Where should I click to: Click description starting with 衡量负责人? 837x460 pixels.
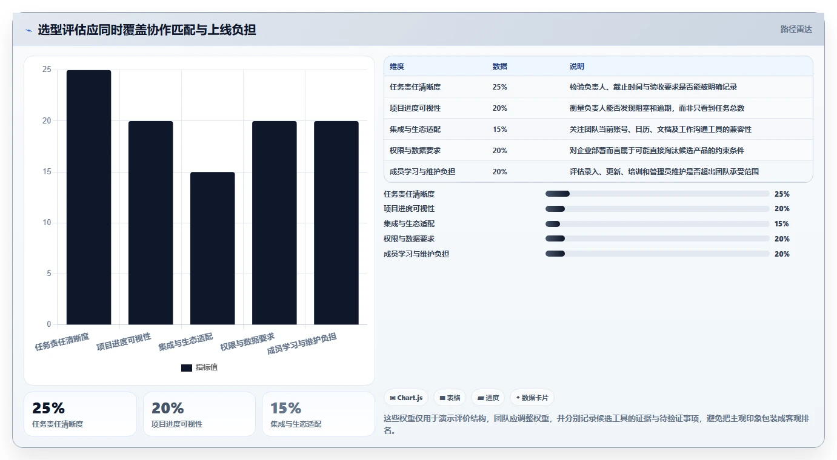tap(657, 108)
